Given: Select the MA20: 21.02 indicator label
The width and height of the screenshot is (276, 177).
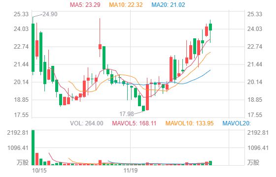Looking at the screenshot, I should coord(168,4).
